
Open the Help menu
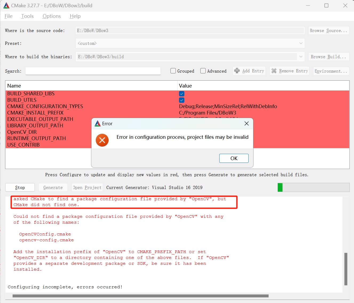point(75,16)
